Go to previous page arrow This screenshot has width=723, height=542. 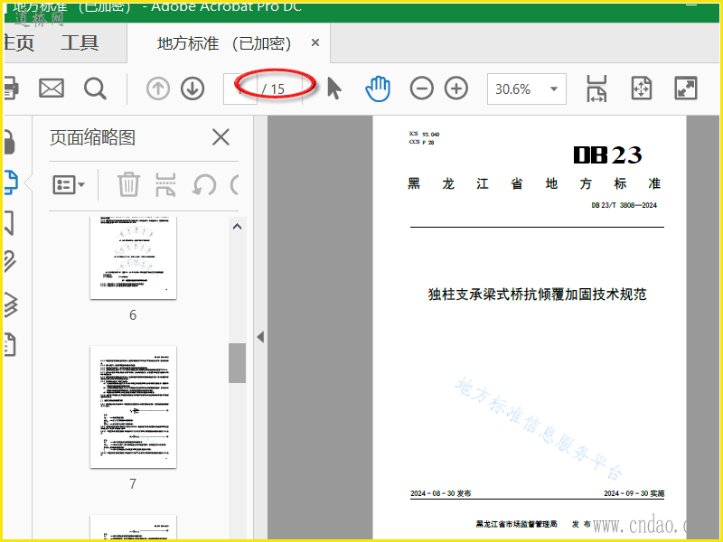[x=157, y=89]
